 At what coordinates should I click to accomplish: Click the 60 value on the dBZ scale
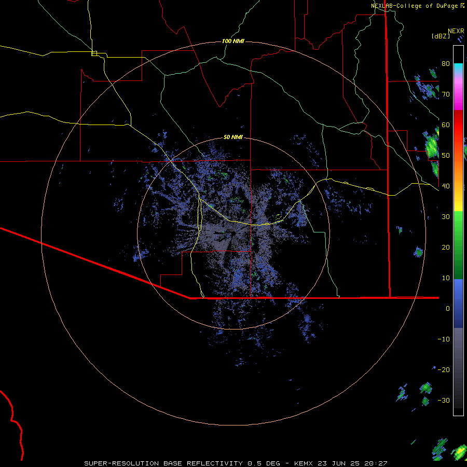446,125
